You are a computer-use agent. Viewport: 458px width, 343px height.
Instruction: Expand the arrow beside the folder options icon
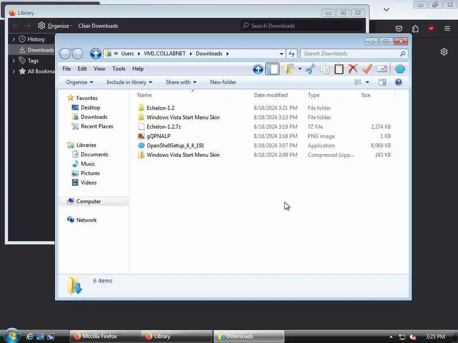click(300, 69)
